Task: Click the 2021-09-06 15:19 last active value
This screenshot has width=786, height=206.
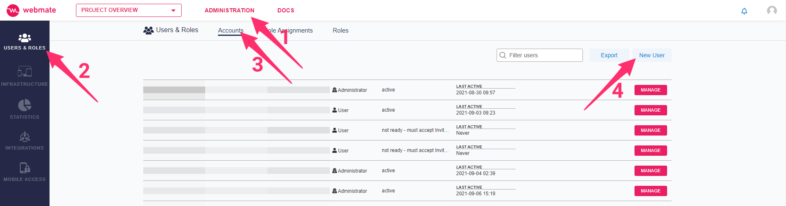Action: (476, 194)
